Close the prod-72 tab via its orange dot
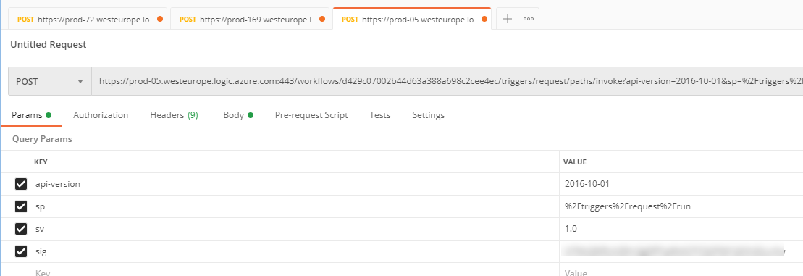 [x=160, y=19]
